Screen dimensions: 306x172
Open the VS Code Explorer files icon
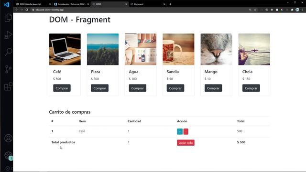(8, 18)
